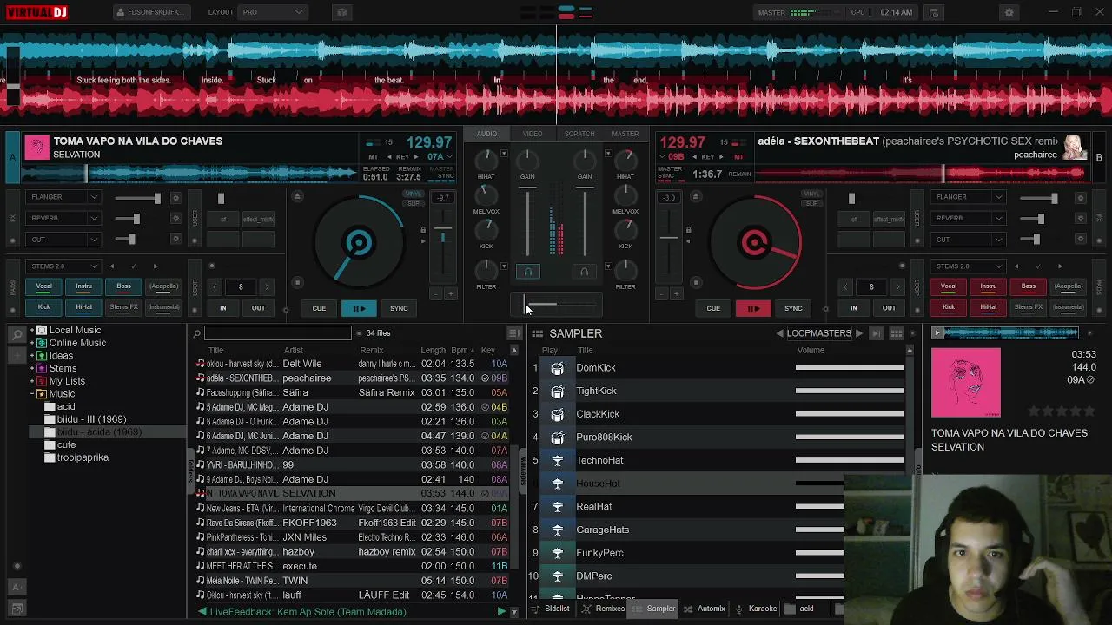Open the Automix tab
1112x625 pixels.
click(x=705, y=609)
